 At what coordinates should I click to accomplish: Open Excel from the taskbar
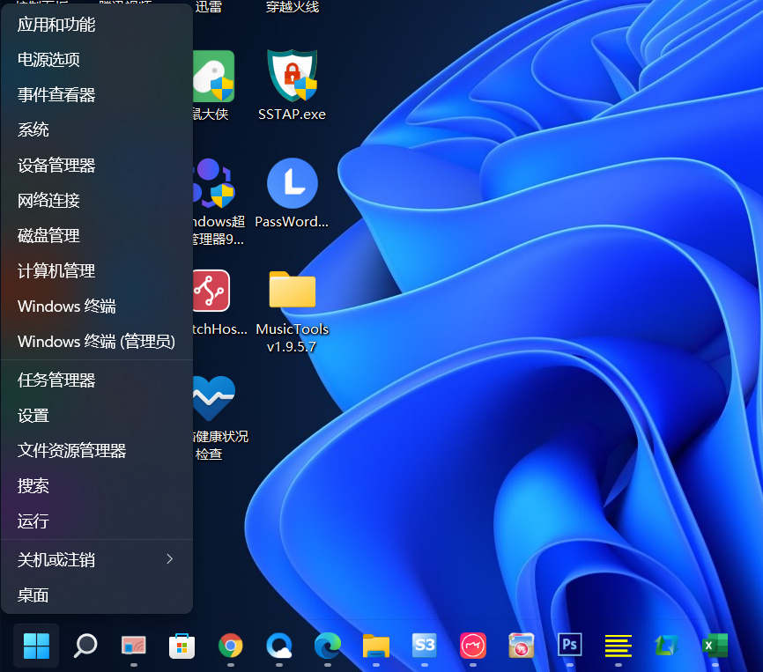tap(715, 646)
